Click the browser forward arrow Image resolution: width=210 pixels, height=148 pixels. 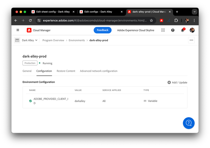23,20
